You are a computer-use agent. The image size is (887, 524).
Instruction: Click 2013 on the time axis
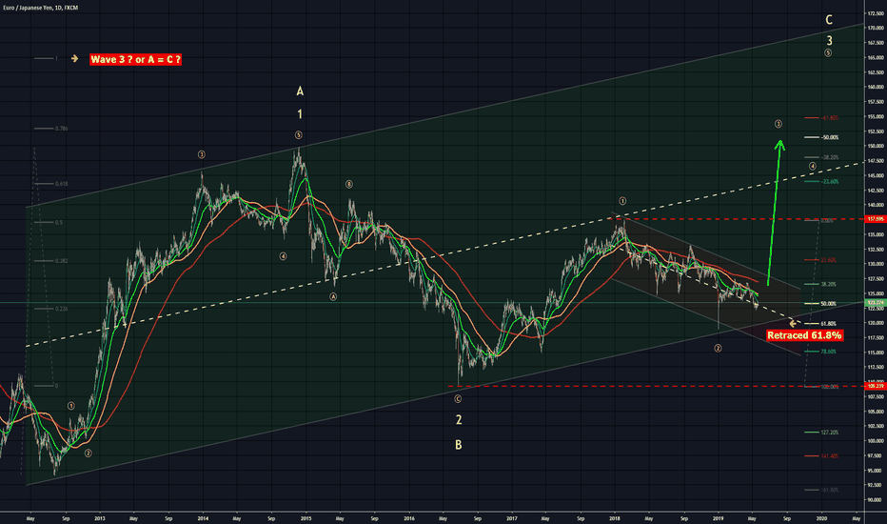(100, 517)
